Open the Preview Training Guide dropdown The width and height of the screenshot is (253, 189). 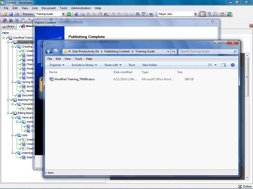coord(63,14)
